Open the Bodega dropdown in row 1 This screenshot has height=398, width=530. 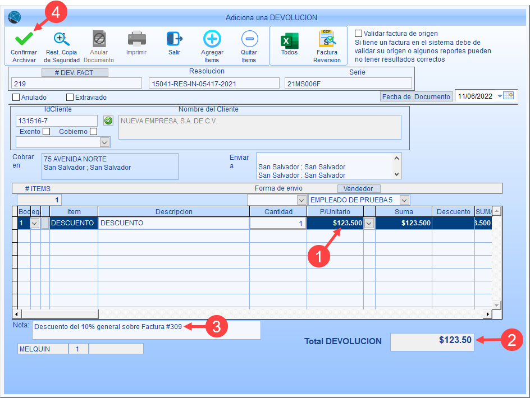tap(35, 223)
